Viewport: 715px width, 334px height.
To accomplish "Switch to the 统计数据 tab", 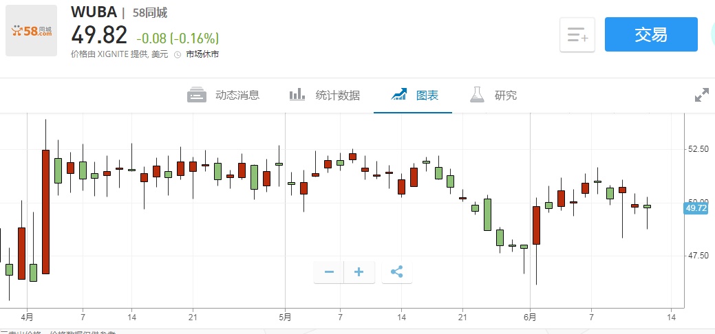I will pos(337,96).
